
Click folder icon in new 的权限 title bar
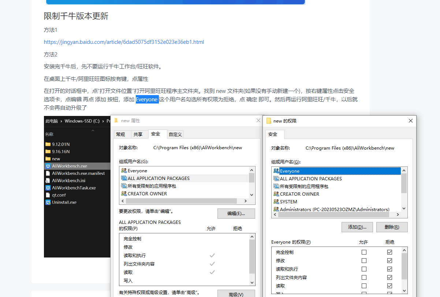pos(269,121)
